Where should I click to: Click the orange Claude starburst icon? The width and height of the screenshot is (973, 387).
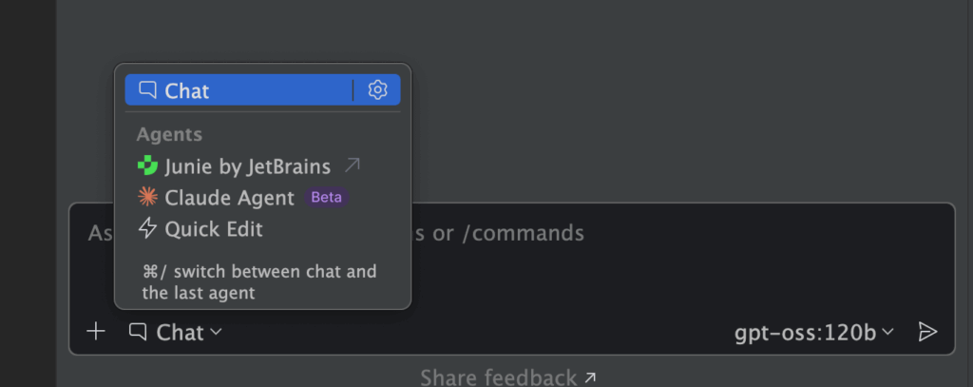coord(147,198)
